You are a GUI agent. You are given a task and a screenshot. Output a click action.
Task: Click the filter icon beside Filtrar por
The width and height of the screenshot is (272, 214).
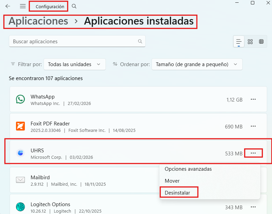(13, 64)
